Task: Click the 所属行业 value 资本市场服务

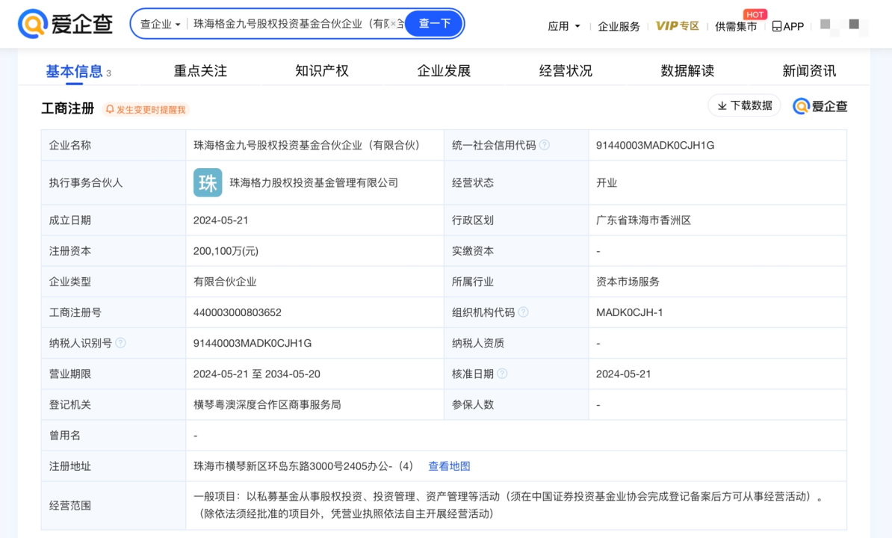Action: pos(628,282)
